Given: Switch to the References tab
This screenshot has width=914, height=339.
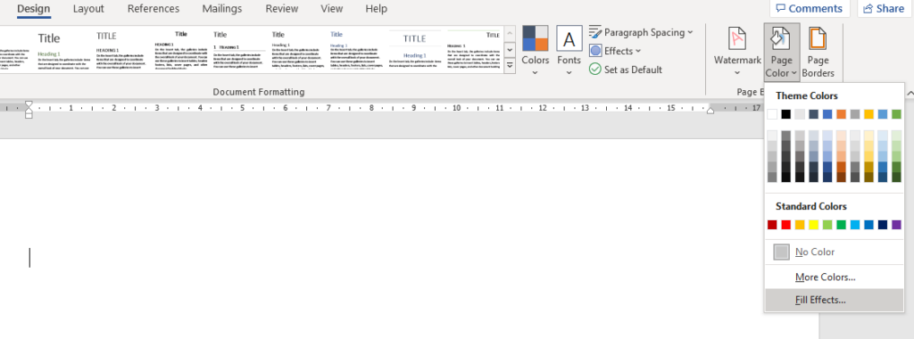Looking at the screenshot, I should pyautogui.click(x=154, y=9).
